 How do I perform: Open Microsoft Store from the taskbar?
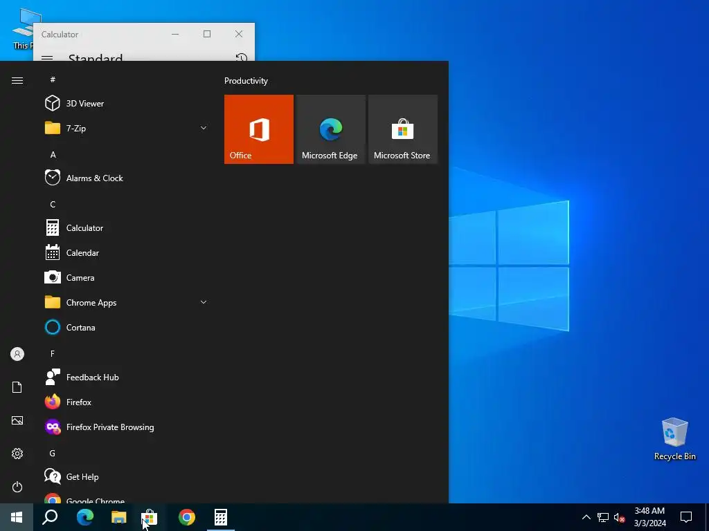coord(150,517)
